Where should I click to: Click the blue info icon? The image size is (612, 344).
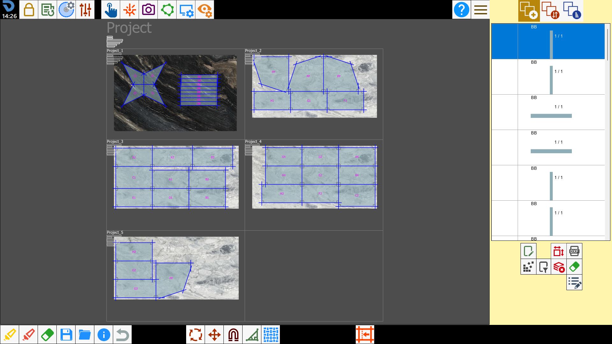tap(104, 334)
